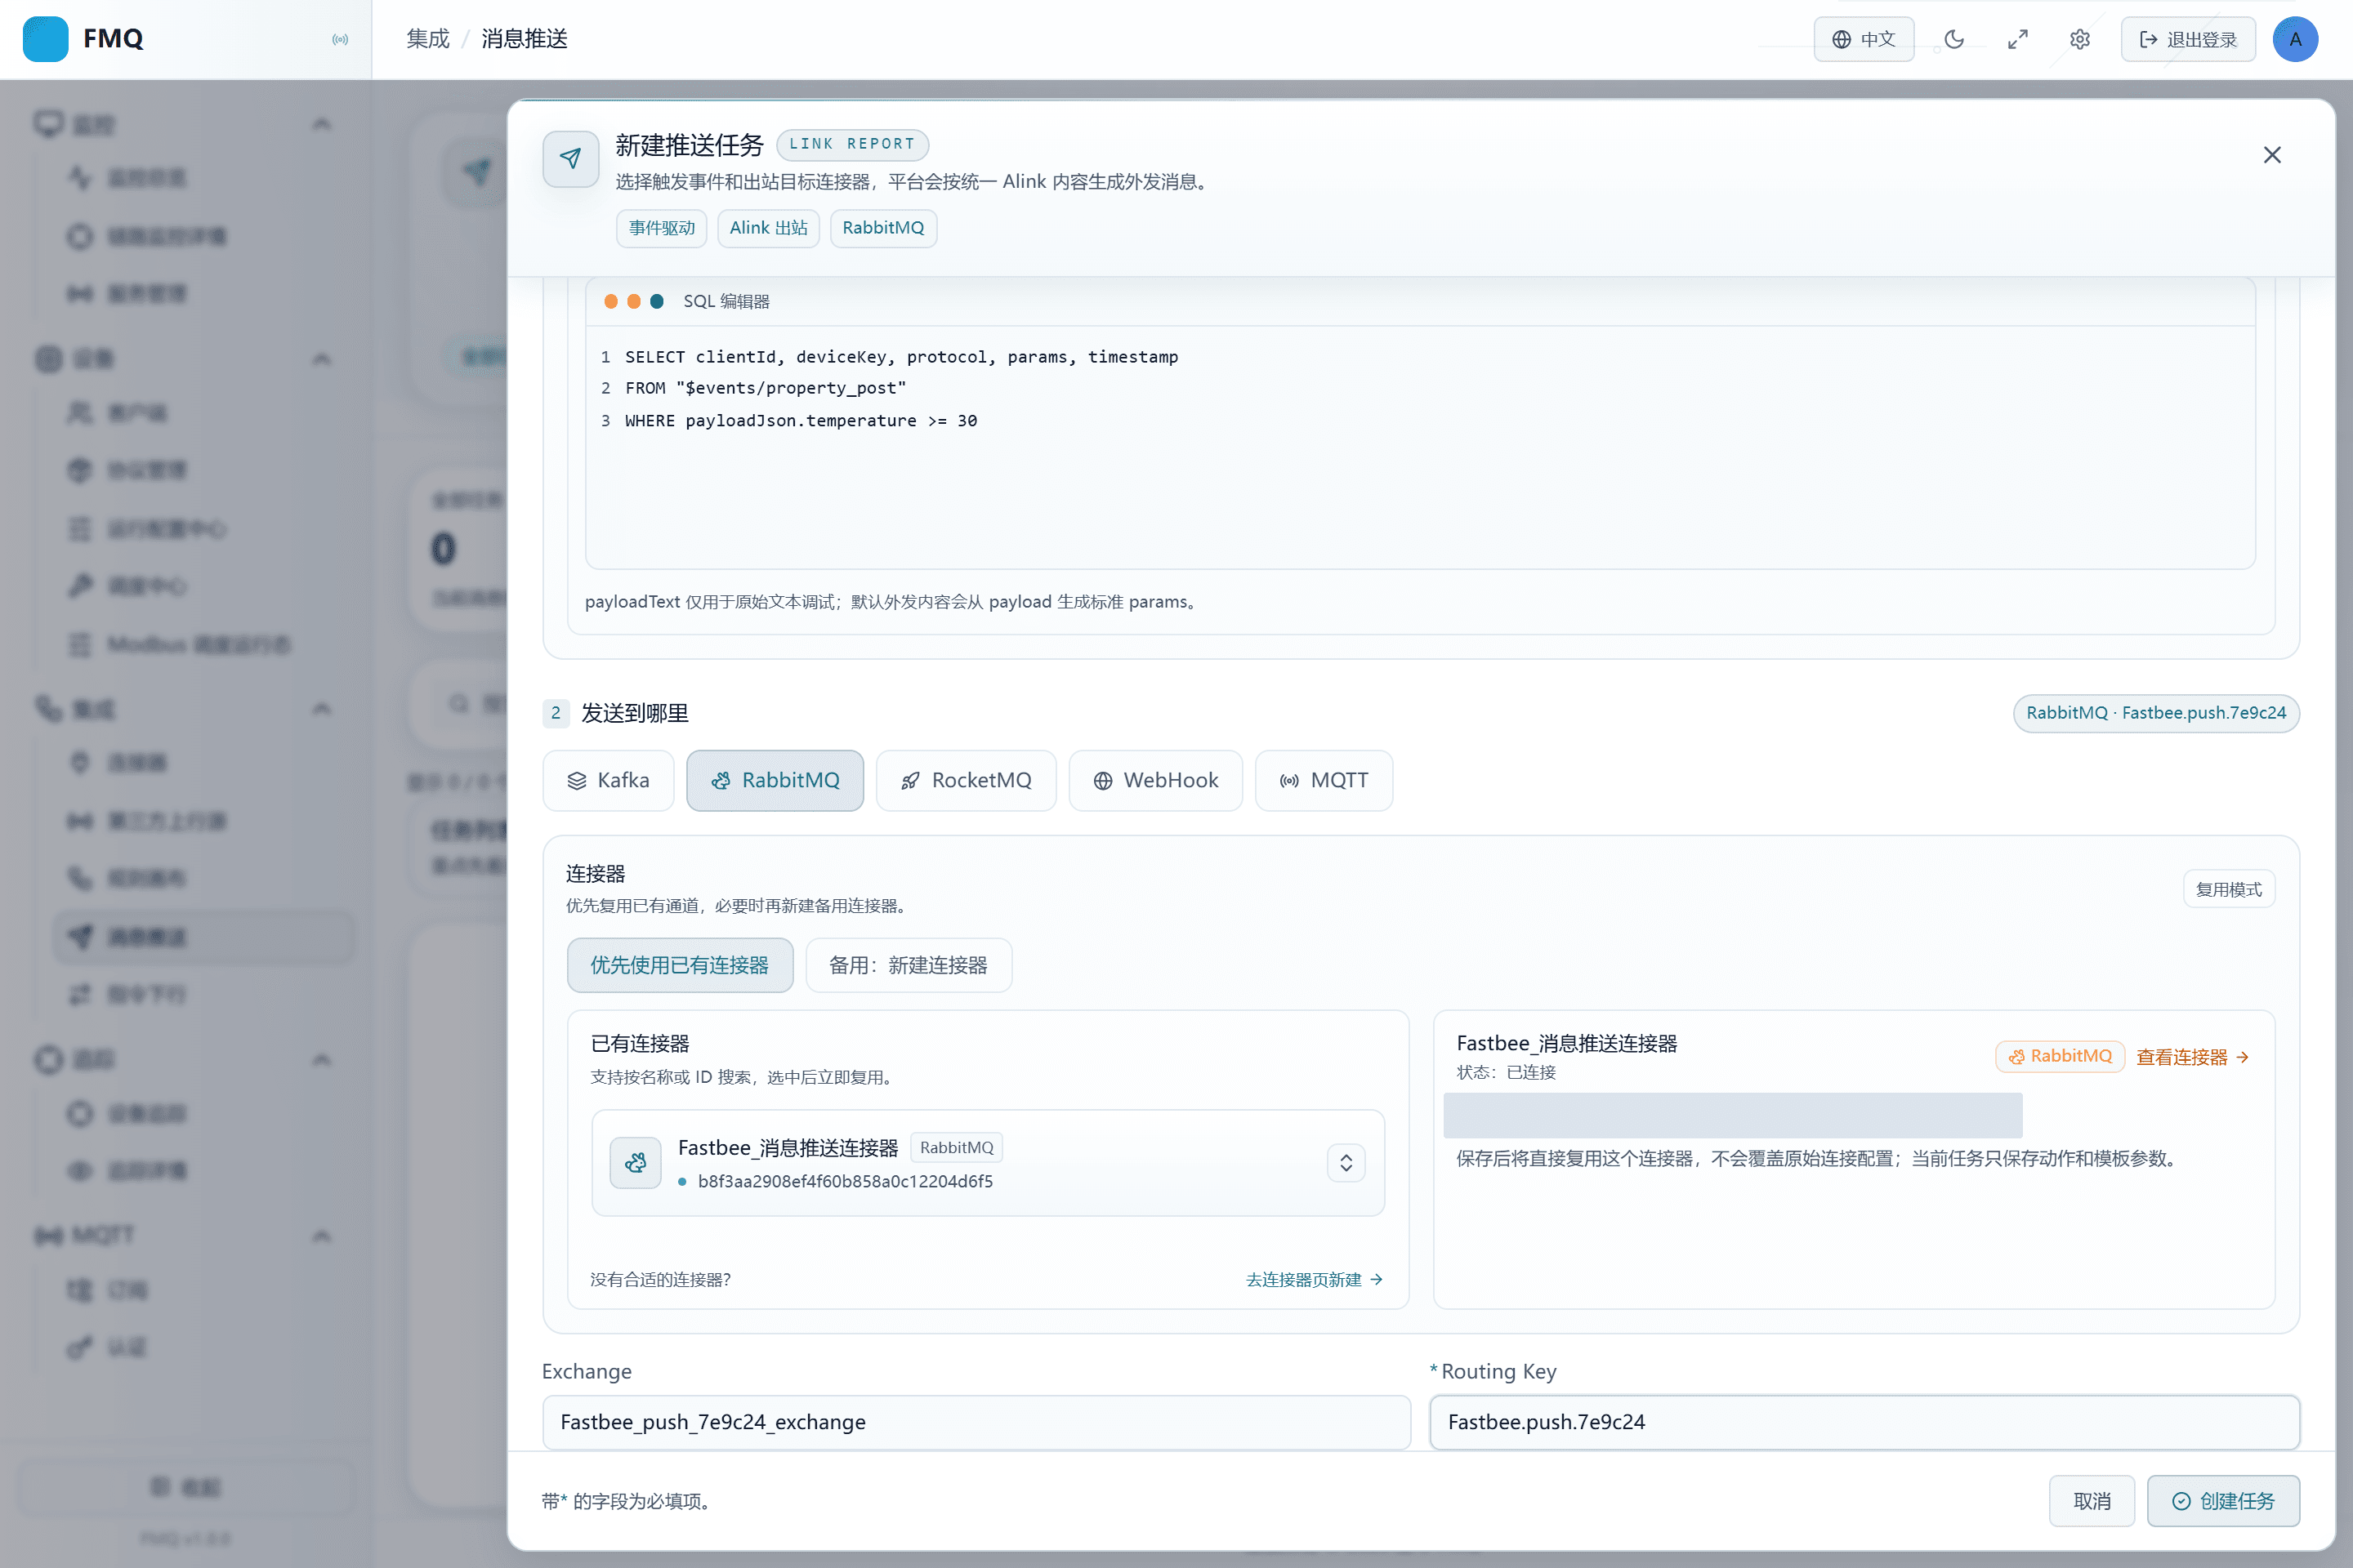
Task: Toggle dark mode moon icon
Action: (x=1953, y=39)
